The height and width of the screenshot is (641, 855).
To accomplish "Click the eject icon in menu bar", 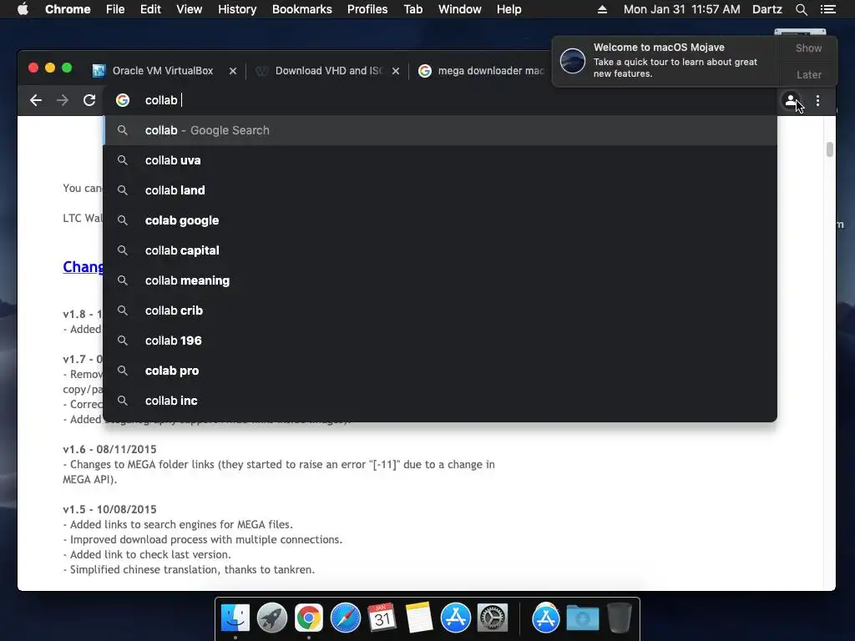I will (602, 9).
